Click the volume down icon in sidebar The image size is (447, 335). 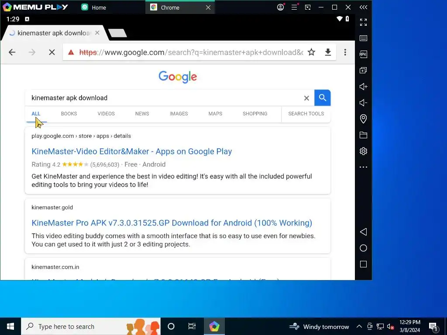point(363,103)
